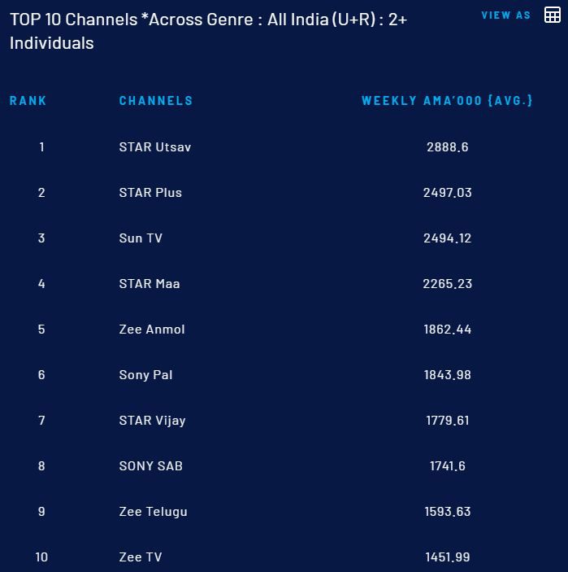The height and width of the screenshot is (572, 568).
Task: Sort by the CHANNELS column header
Action: point(156,101)
